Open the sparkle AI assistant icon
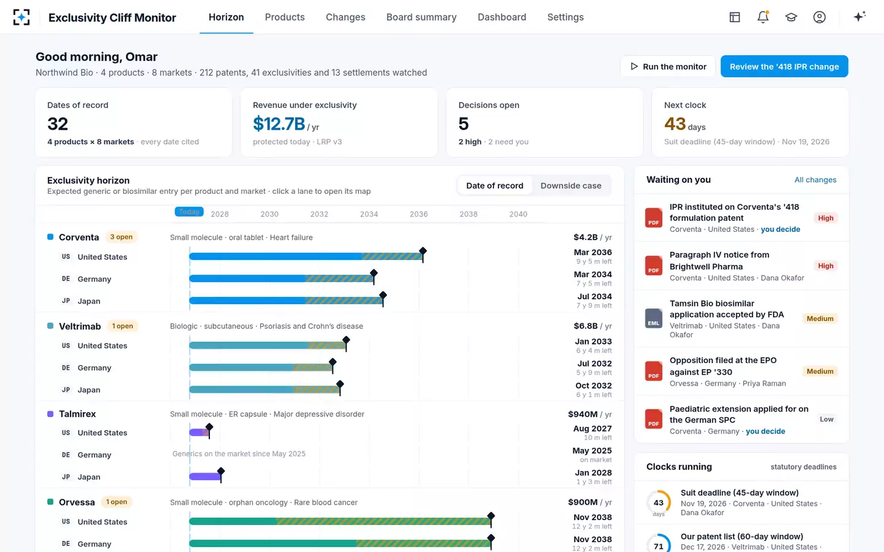Screen dimensions: 884x552 point(859,17)
